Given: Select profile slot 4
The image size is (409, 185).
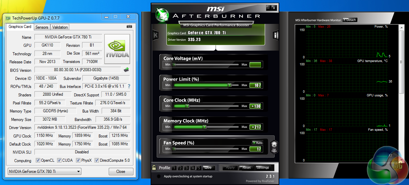Looking at the screenshot, I should (193, 168).
